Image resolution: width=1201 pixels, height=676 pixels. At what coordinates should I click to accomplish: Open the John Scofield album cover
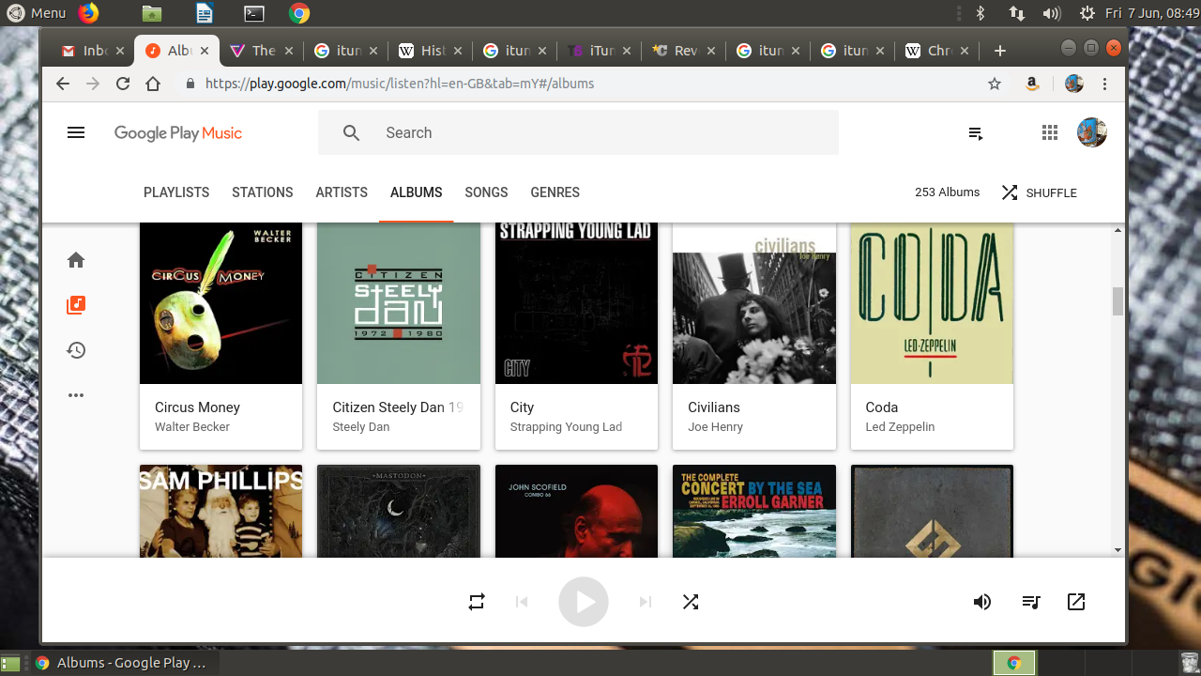pyautogui.click(x=576, y=511)
